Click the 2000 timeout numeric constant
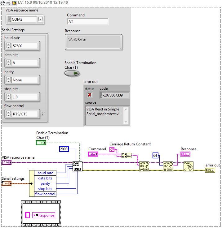This screenshot has width=222, height=228. [x=64, y=149]
